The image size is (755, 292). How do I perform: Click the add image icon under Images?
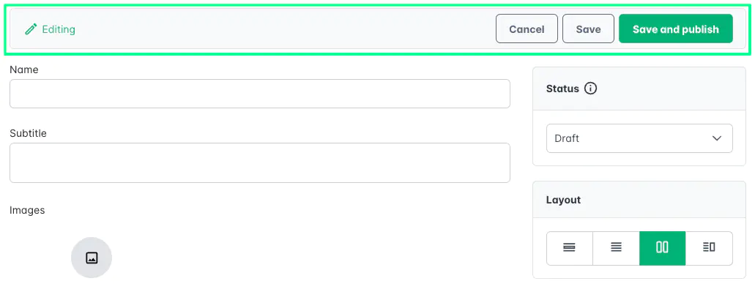click(92, 258)
